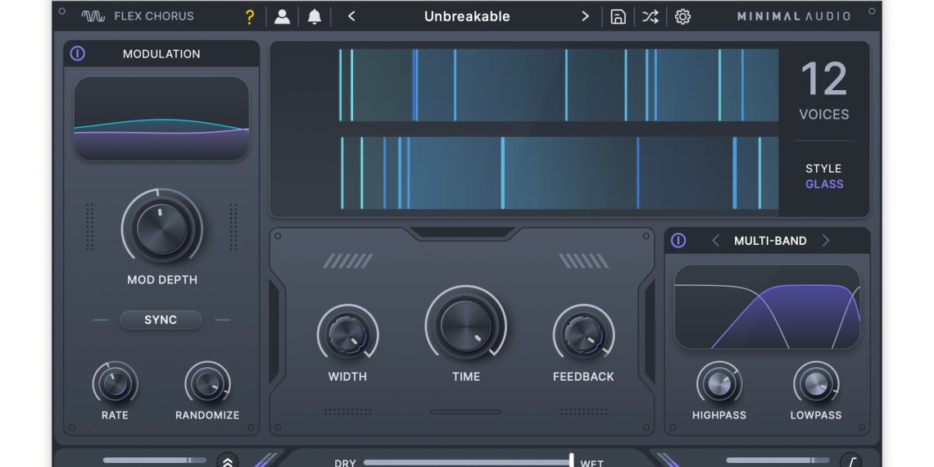Open help via the yellow question mark
Screen dimensions: 934x467
pyautogui.click(x=250, y=16)
